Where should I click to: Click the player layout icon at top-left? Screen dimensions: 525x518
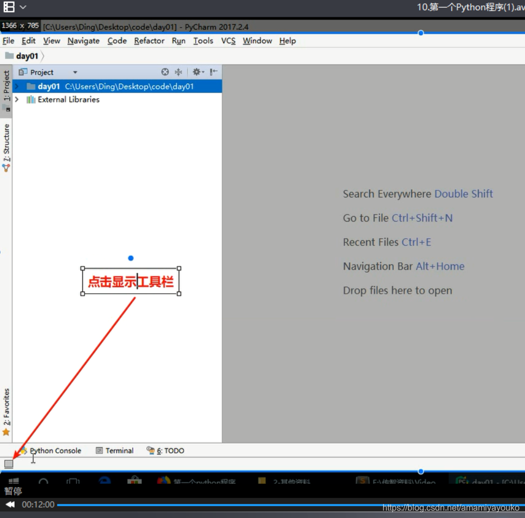tap(9, 7)
